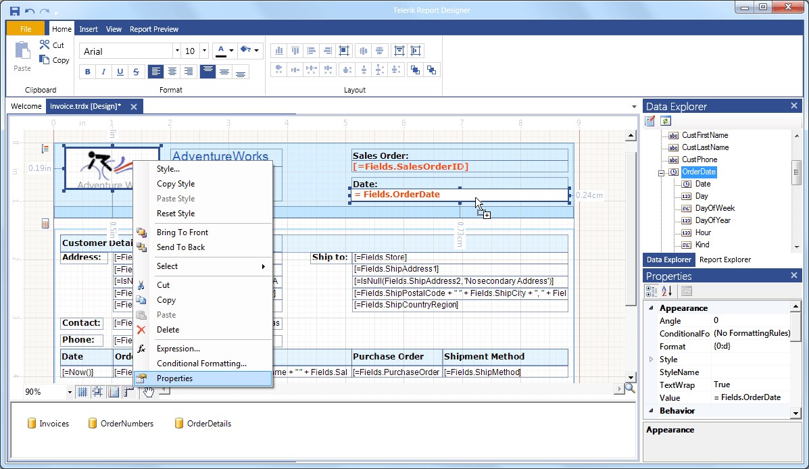Click the font color swatch button
The width and height of the screenshot is (809, 469).
click(221, 51)
